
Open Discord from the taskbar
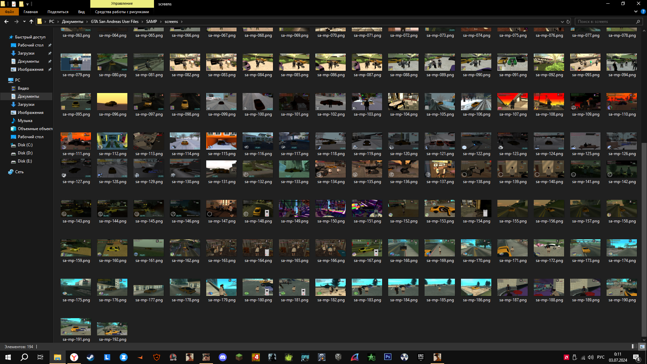tap(223, 357)
